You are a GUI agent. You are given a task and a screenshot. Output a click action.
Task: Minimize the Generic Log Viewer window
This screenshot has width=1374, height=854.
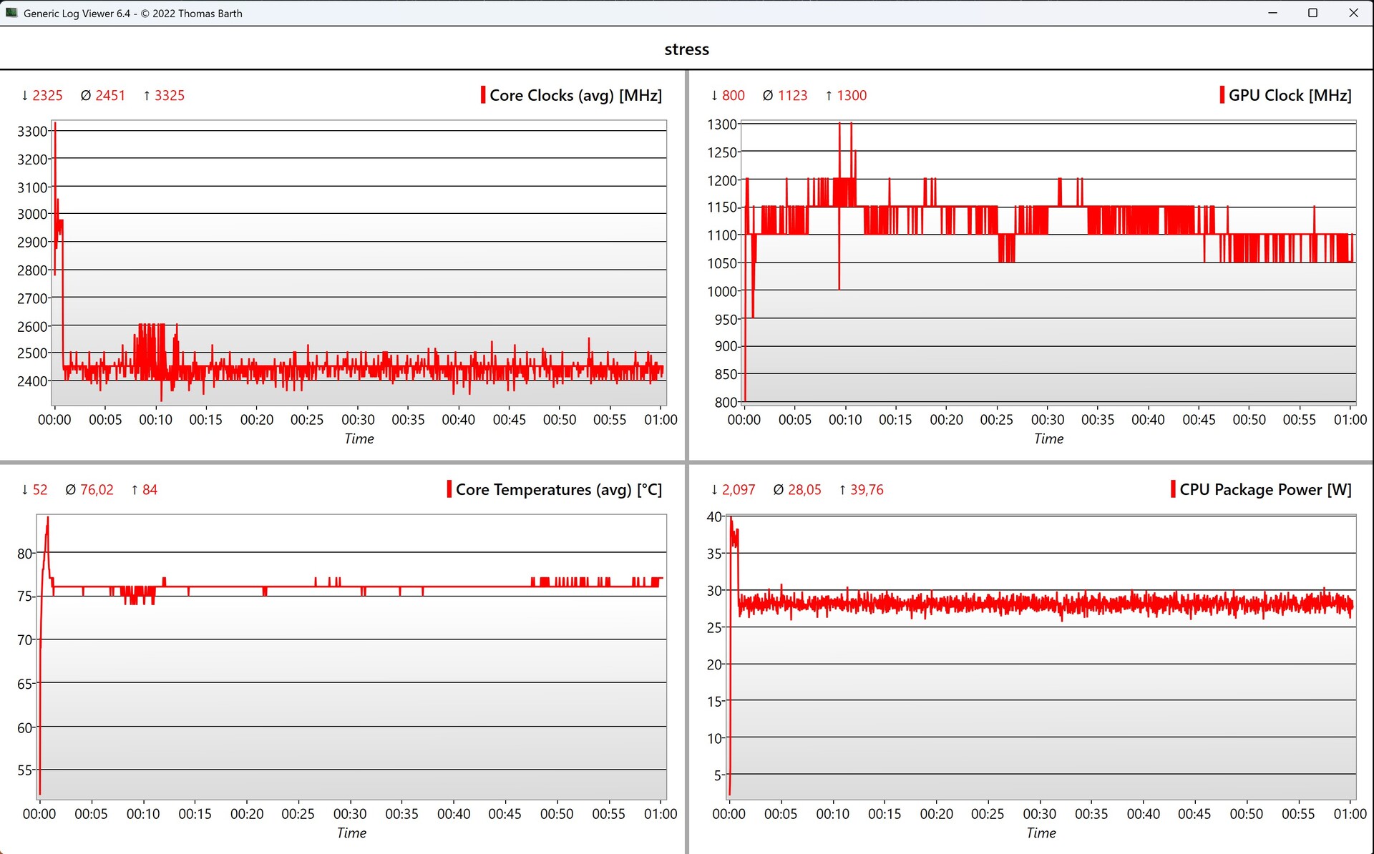(x=1272, y=13)
